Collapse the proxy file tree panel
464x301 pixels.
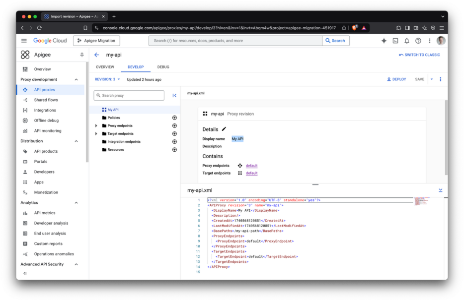pos(174,95)
